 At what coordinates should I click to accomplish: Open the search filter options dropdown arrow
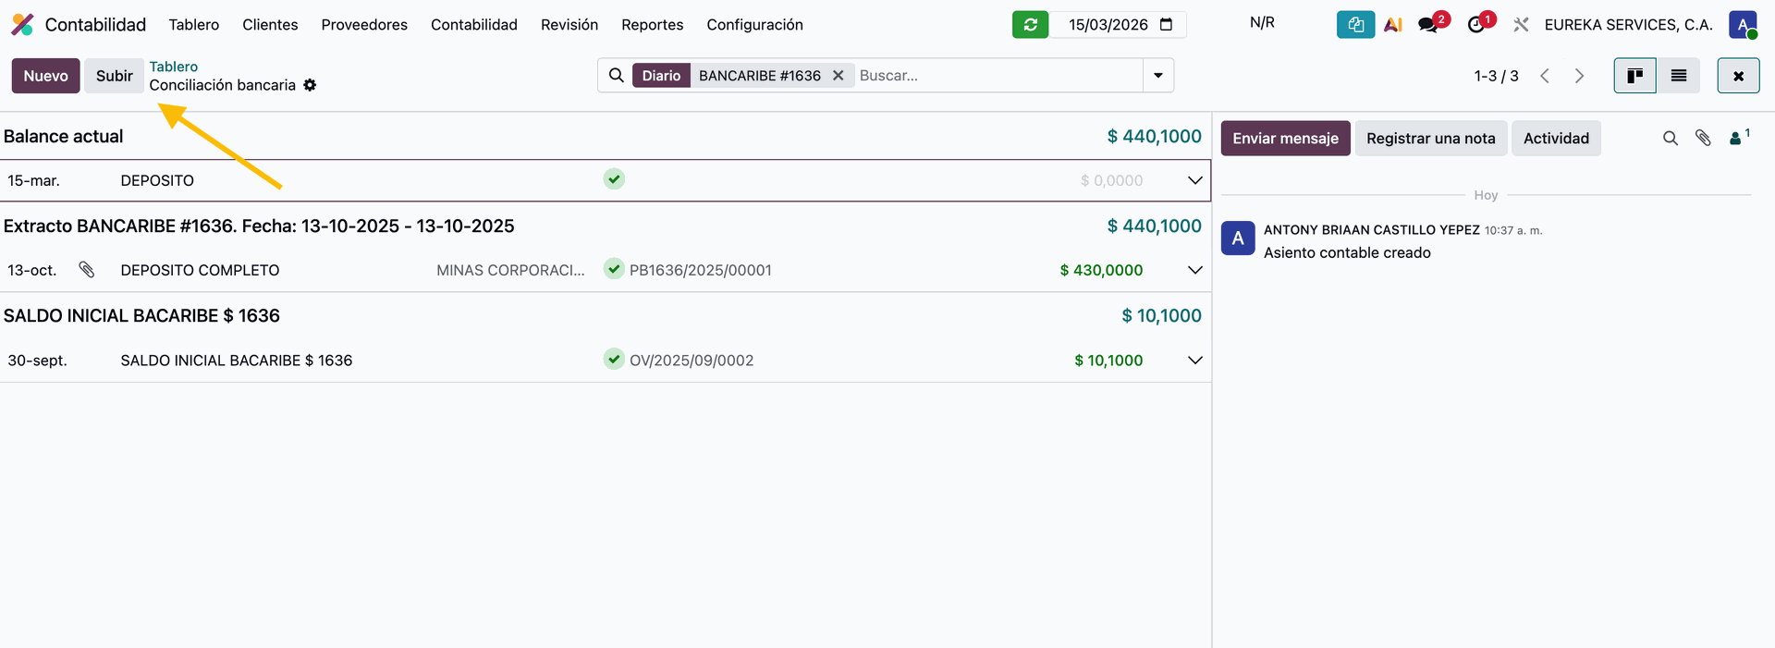coord(1158,76)
